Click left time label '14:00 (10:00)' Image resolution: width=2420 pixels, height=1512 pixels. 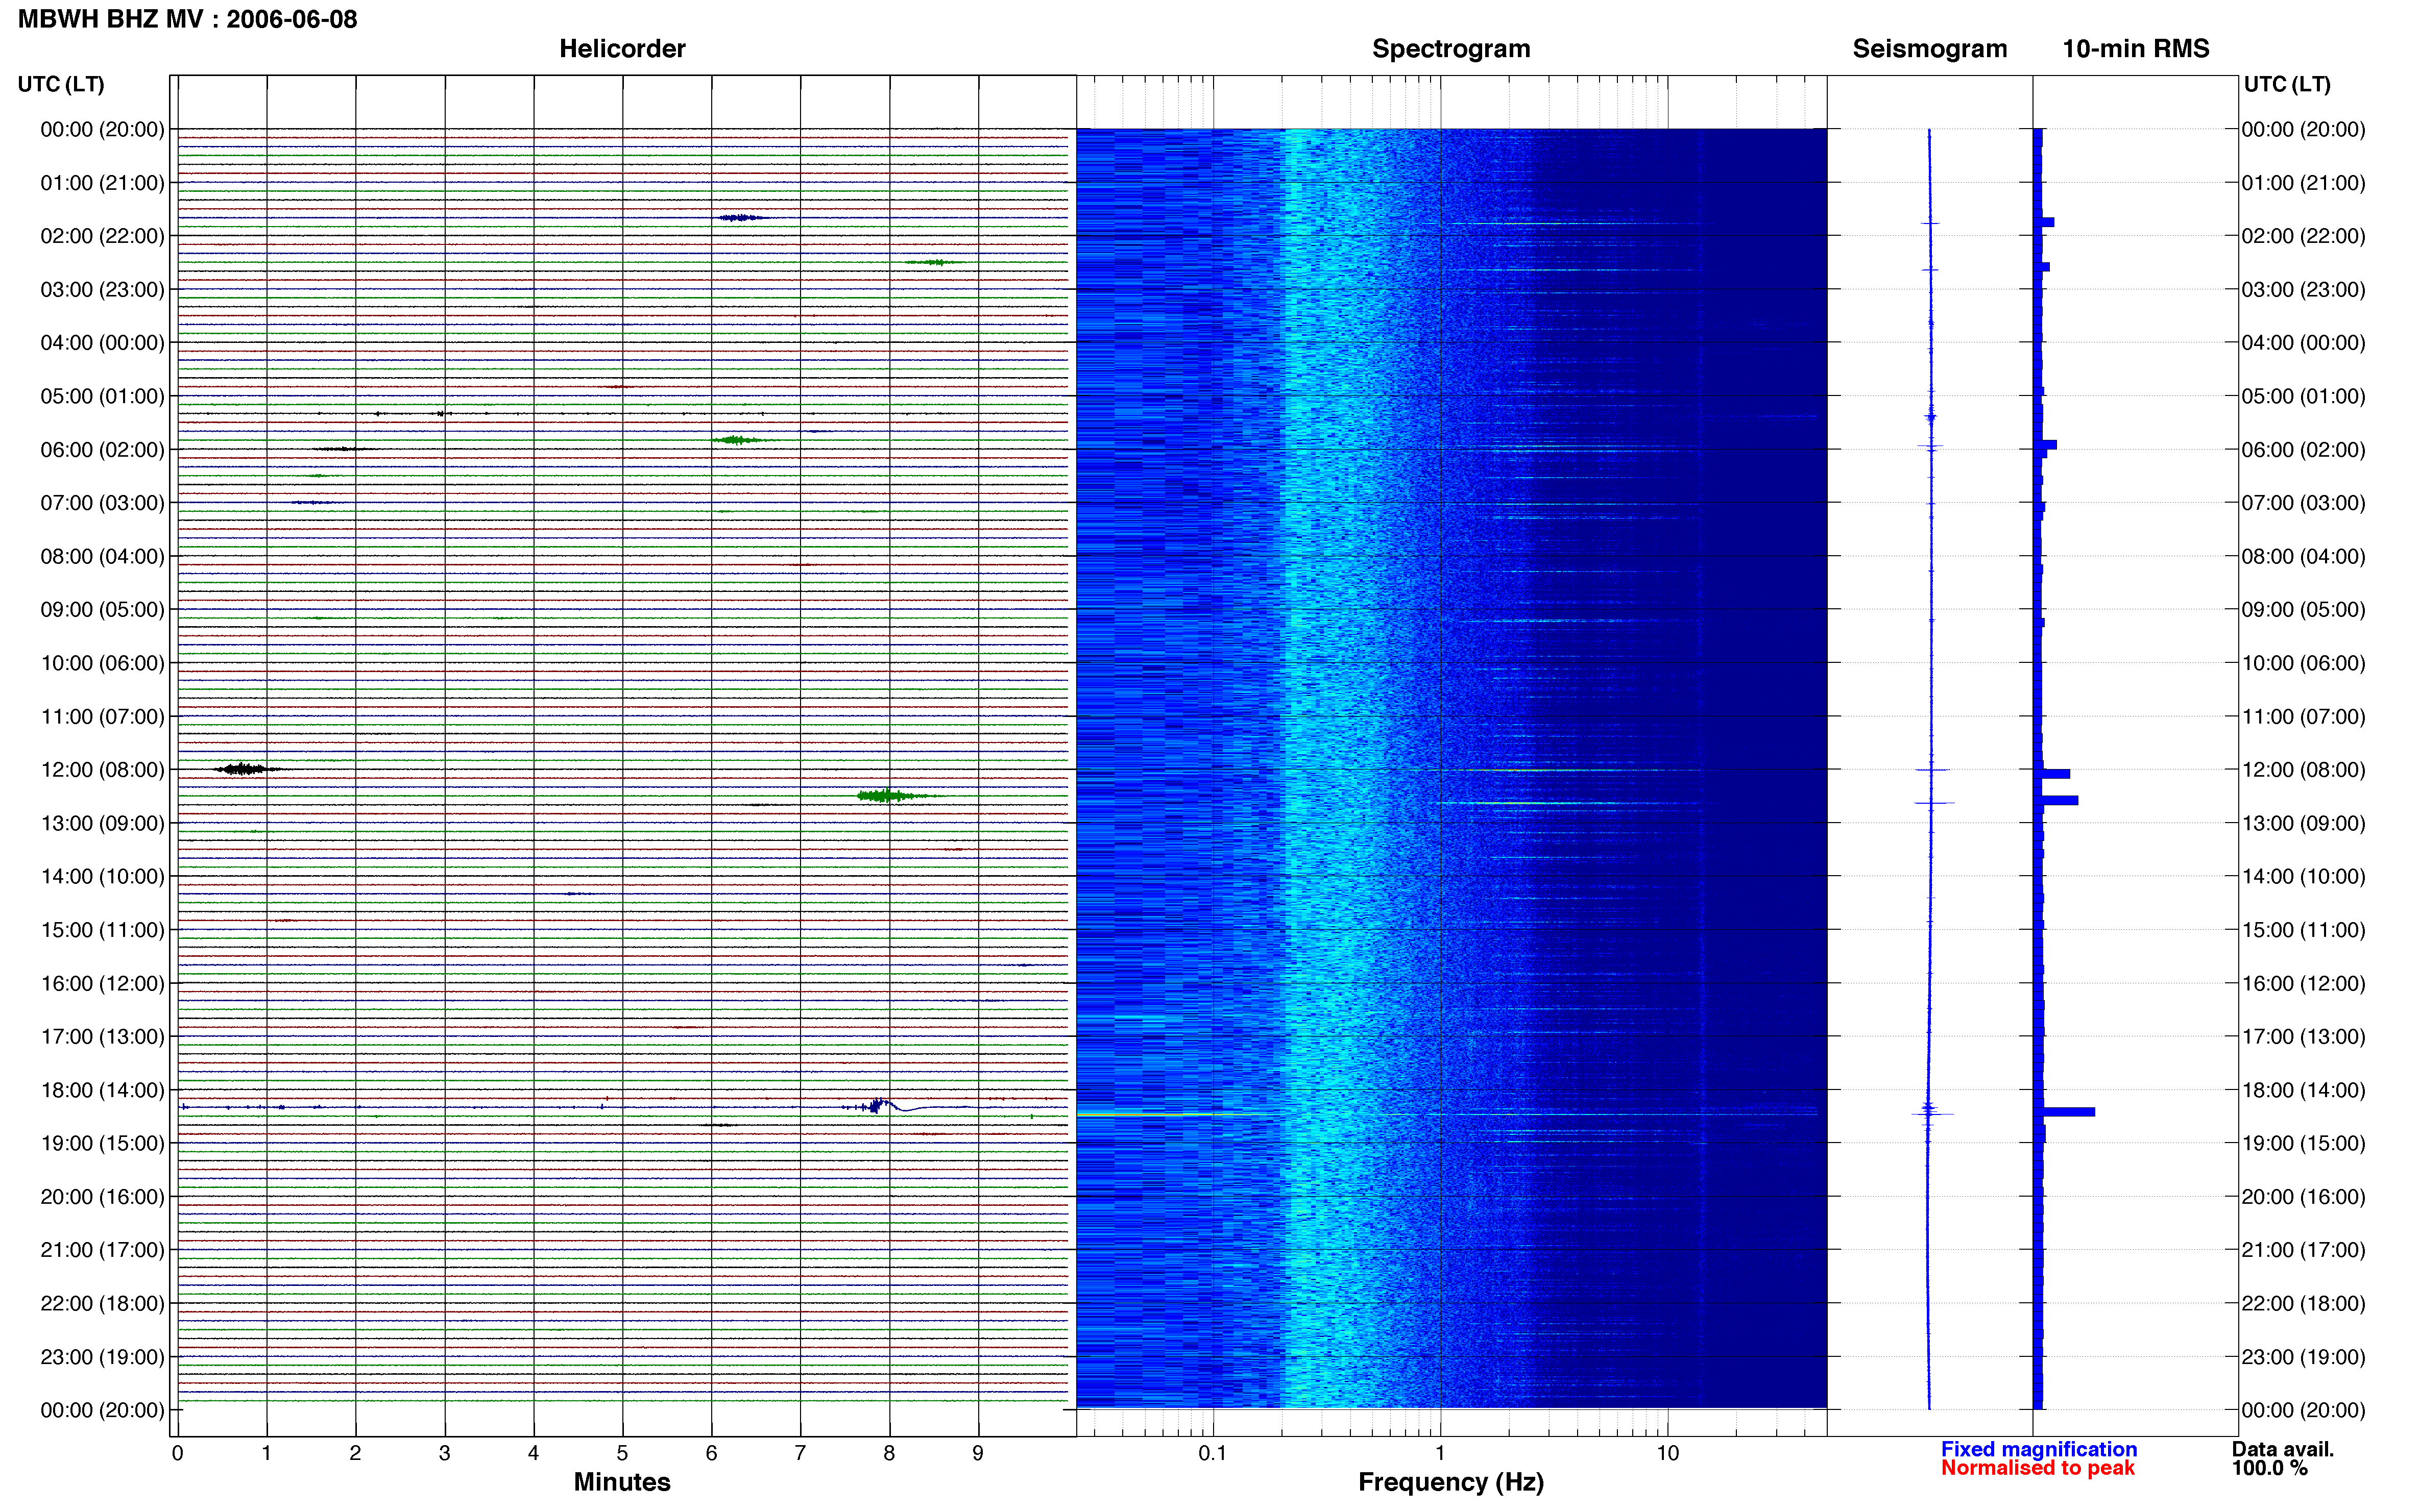coord(102,877)
